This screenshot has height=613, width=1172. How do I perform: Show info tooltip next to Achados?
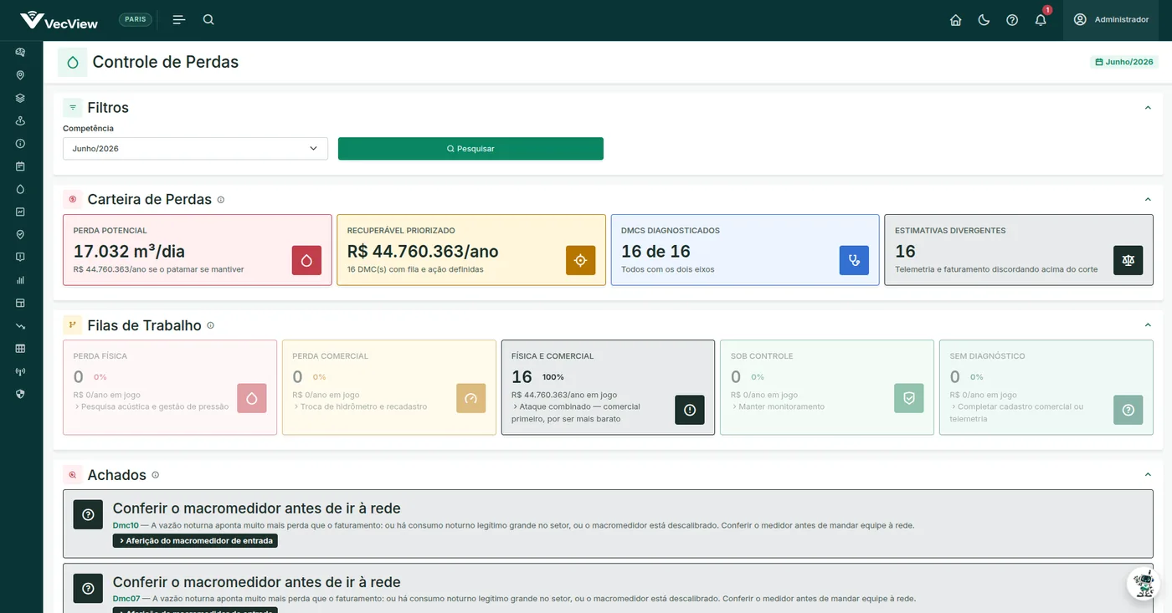click(155, 475)
